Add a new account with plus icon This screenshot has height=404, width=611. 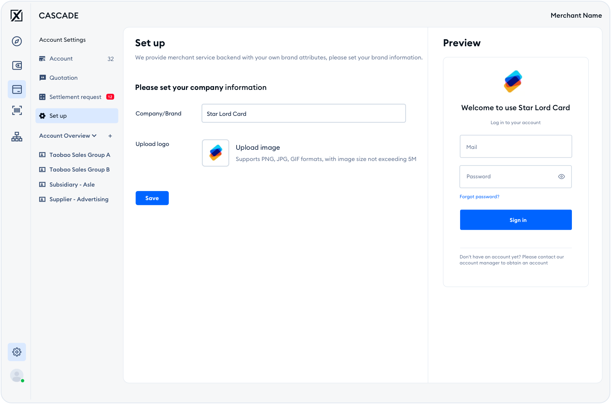(110, 136)
